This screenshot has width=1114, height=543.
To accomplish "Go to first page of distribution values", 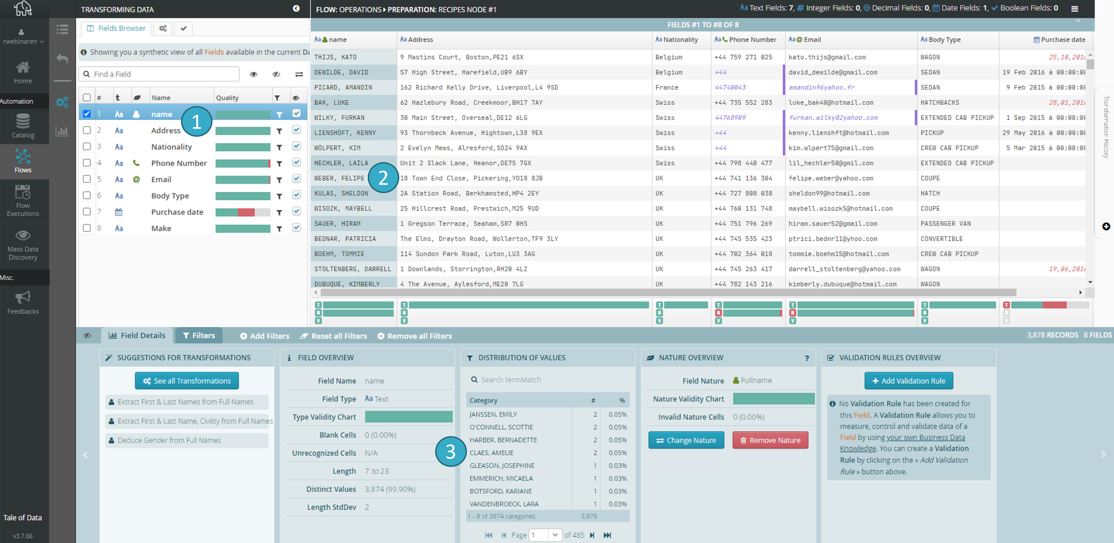I will 489,535.
